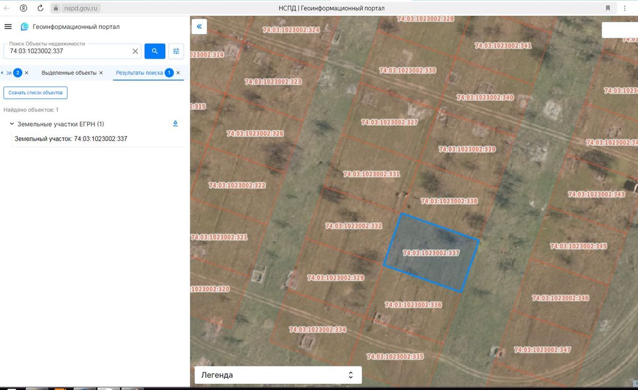The height and width of the screenshot is (390, 638).
Task: Click parcel label 74:03:1023002:323 on map
Action: [x=273, y=82]
